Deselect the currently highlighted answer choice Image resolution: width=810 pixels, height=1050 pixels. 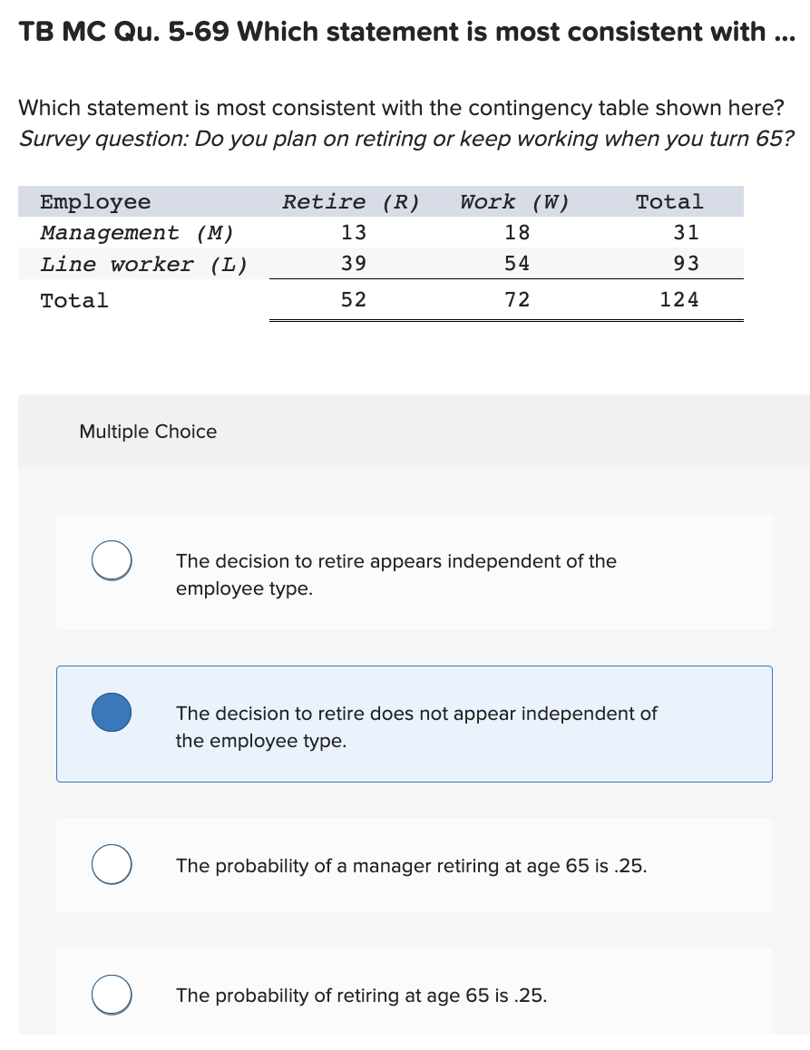[x=111, y=712]
